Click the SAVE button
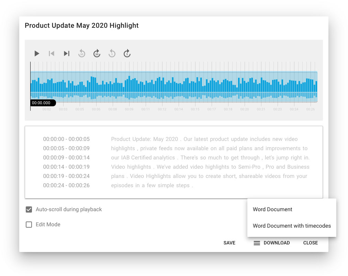This screenshot has height=276, width=348. pyautogui.click(x=229, y=243)
